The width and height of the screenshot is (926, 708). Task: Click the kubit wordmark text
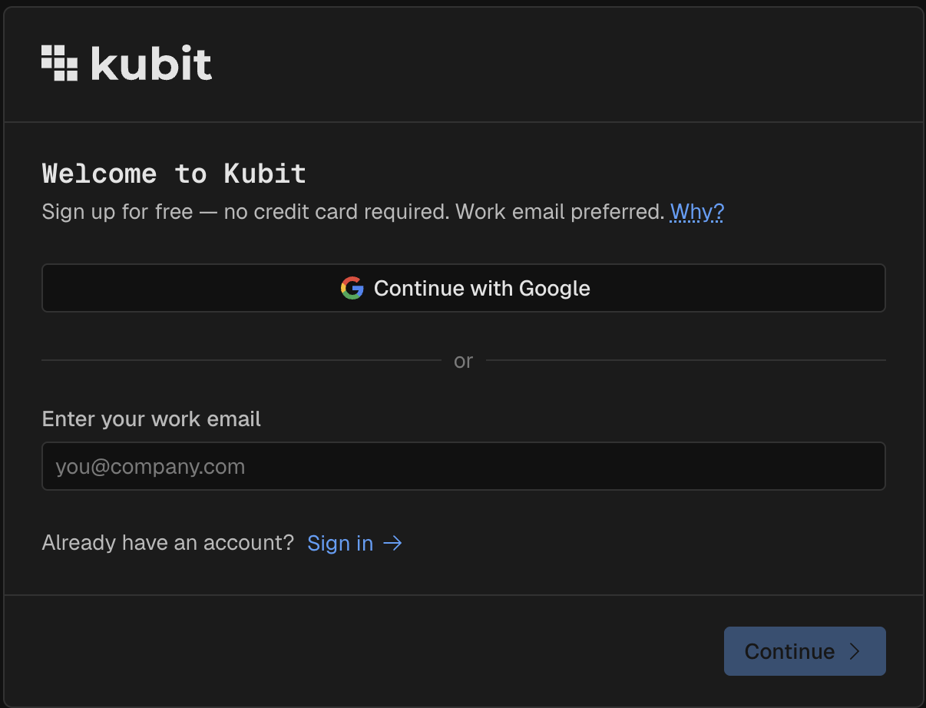pyautogui.click(x=151, y=64)
